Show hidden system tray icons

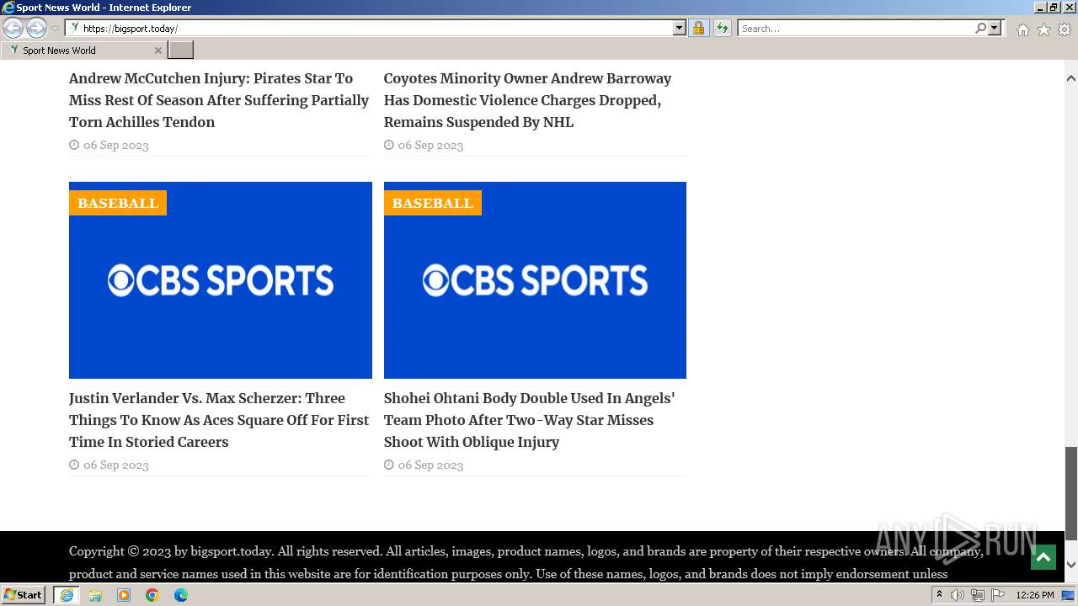(939, 595)
